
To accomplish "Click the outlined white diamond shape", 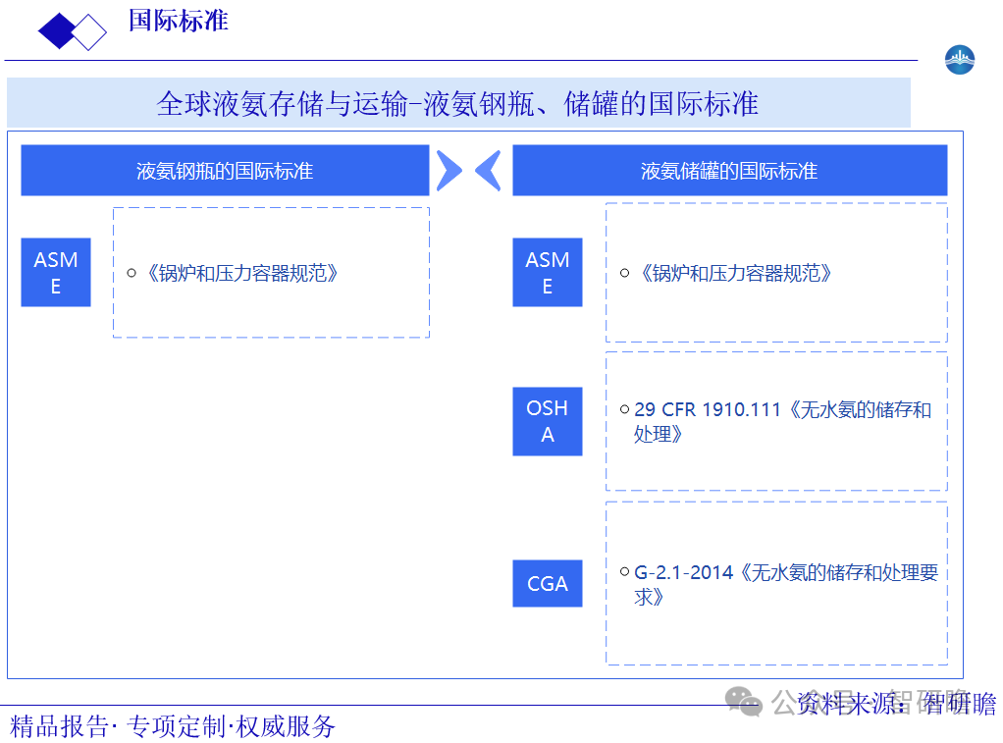I will [89, 31].
